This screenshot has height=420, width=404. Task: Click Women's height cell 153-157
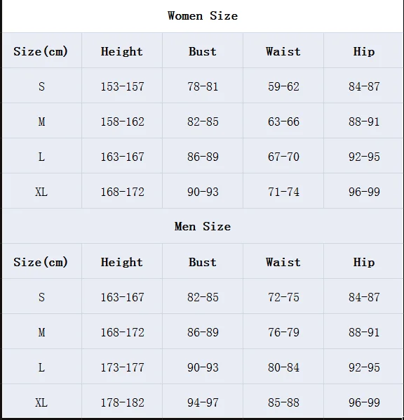122,86
